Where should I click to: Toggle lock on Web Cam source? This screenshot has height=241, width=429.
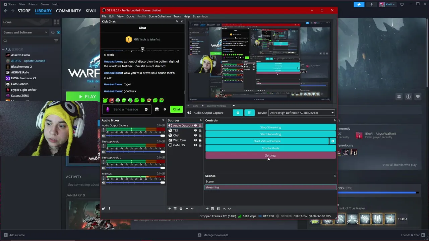(200, 140)
